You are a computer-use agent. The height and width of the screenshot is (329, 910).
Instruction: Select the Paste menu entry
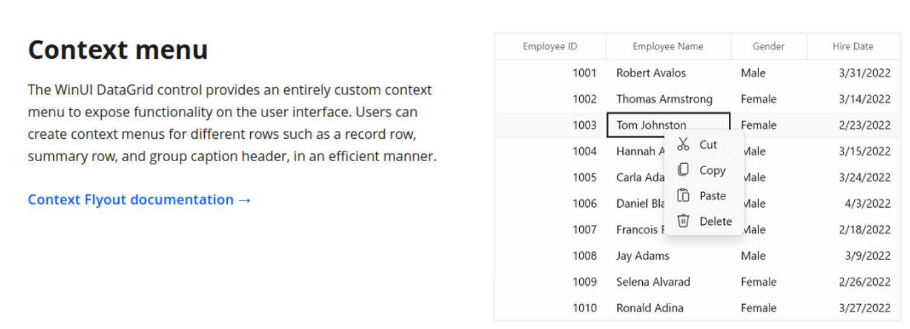tap(712, 196)
